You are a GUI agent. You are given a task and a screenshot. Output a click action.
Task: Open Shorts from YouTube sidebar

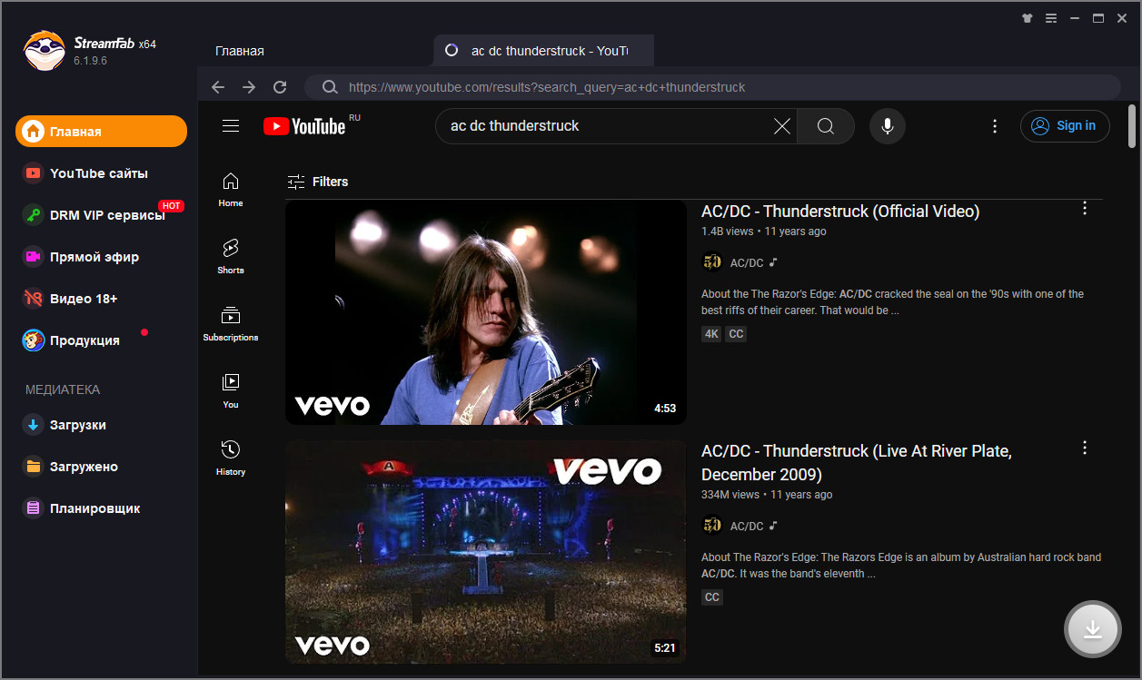(231, 256)
